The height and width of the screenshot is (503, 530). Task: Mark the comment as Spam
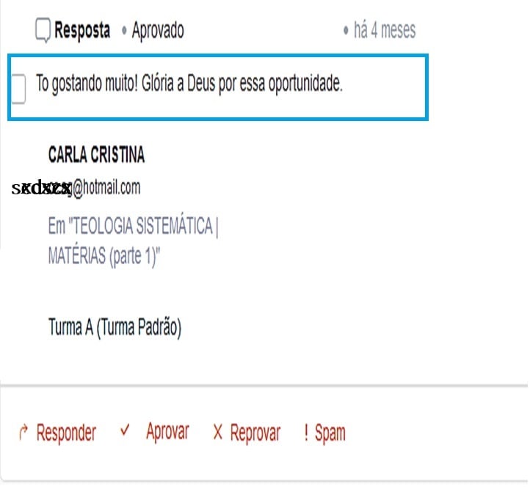point(330,433)
